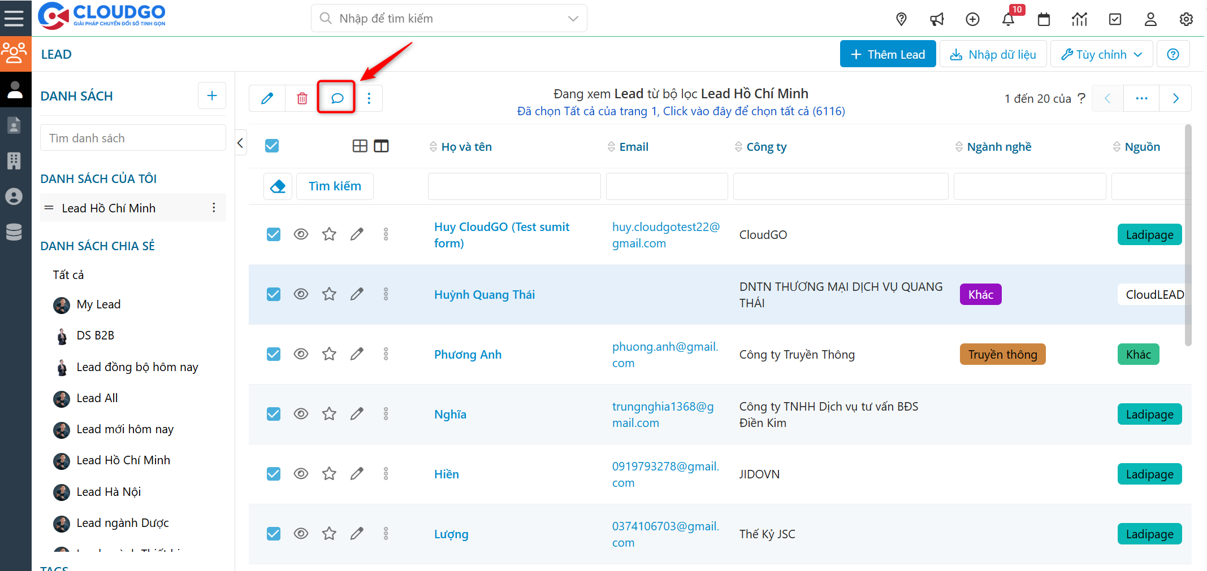Open the search box dropdown arrow
The image size is (1207, 571).
(573, 19)
